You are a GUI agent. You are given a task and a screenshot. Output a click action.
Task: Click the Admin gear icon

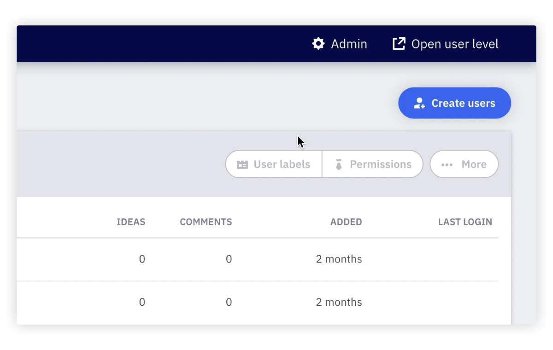pos(318,44)
